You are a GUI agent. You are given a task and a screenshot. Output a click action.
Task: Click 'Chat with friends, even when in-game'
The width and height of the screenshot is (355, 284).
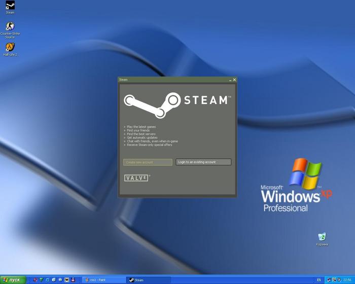(152, 141)
